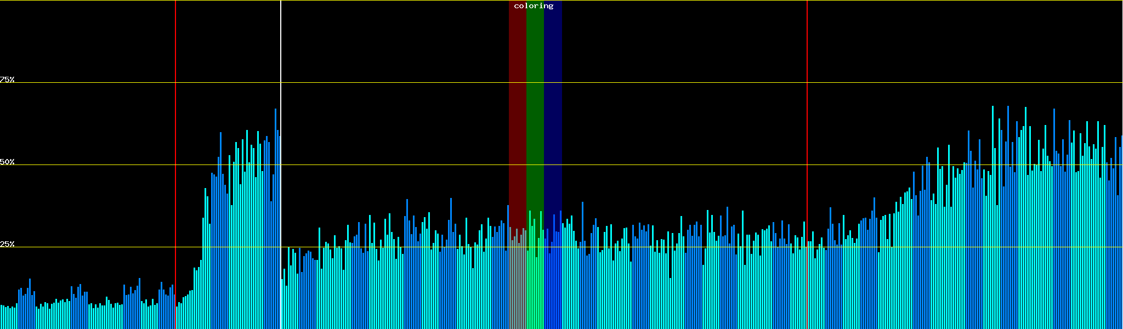Click the 25% axis label

pos(7,244)
